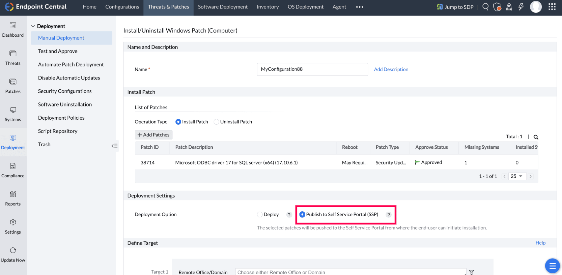Choose Publish to Self Service Portal option
Viewport: 562px width, 275px height.
coord(302,215)
